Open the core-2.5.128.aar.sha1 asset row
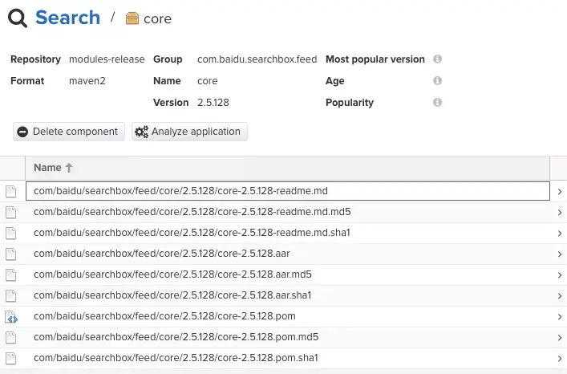 click(172, 295)
